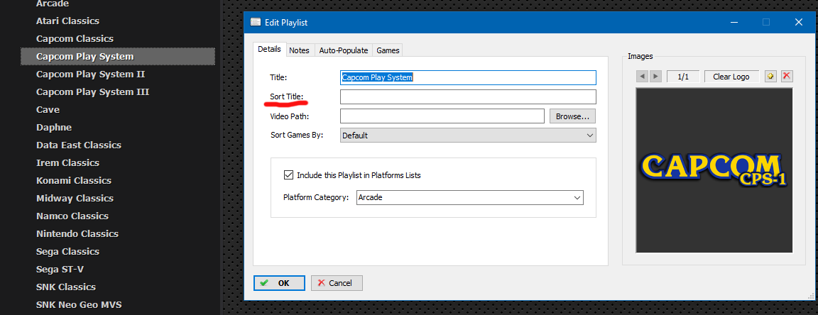This screenshot has height=315, width=818.
Task: Switch to the Details tab
Action: coord(270,50)
